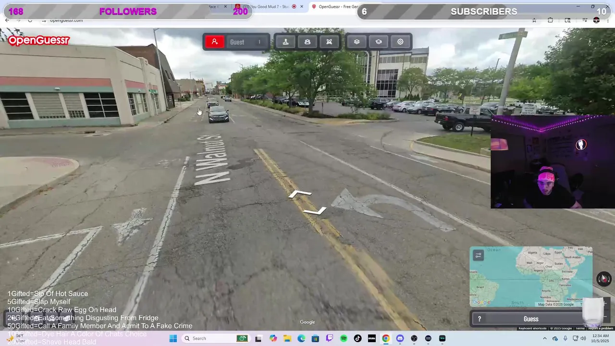615x346 pixels.
Task: Click the compass to reset heading
Action: tap(604, 279)
